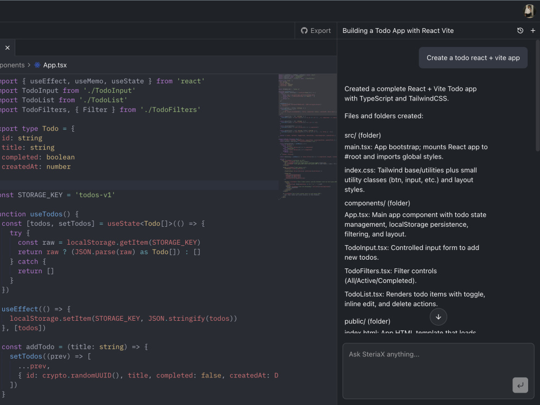Click the GitHub icon beside Export
540x405 pixels.
click(x=304, y=31)
